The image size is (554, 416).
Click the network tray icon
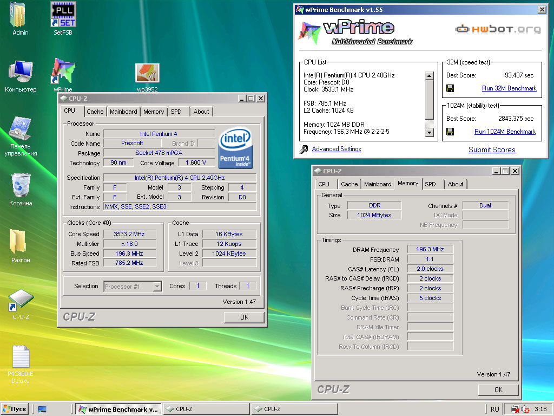click(x=516, y=409)
